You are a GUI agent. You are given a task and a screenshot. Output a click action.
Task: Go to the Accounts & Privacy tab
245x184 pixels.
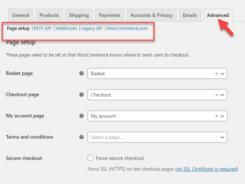[x=152, y=15]
